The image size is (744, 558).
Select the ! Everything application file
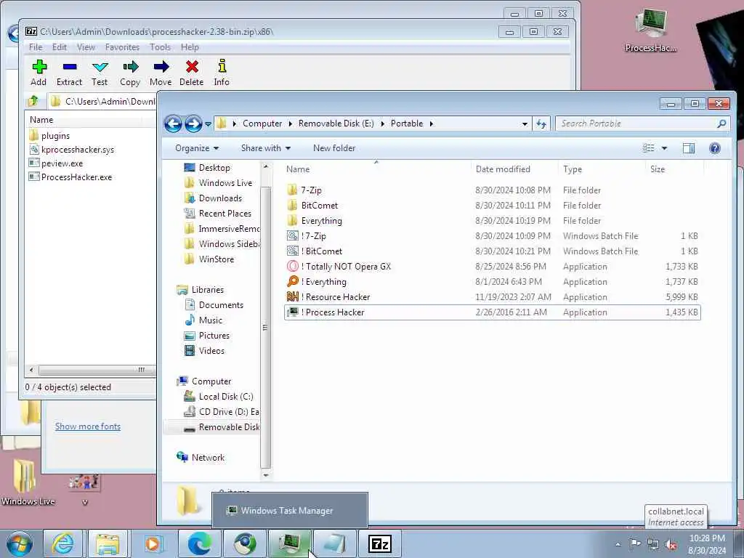492,282
